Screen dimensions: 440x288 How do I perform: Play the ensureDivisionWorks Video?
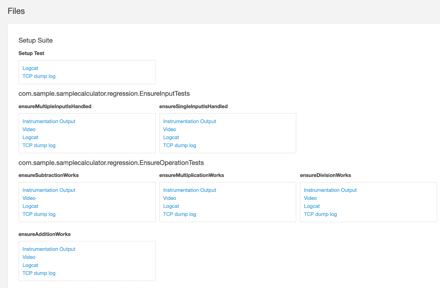pyautogui.click(x=310, y=198)
